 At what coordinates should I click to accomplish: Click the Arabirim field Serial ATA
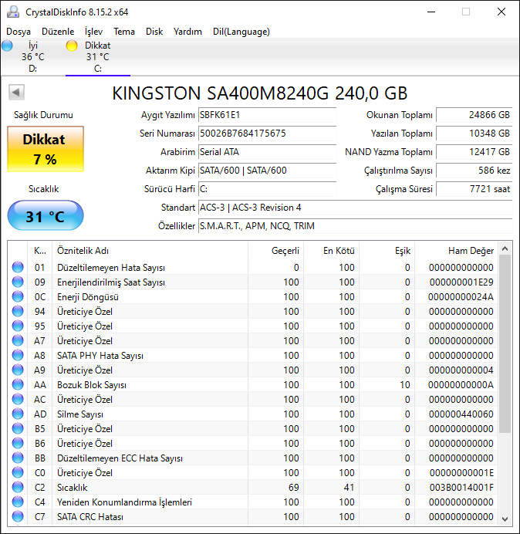(267, 152)
